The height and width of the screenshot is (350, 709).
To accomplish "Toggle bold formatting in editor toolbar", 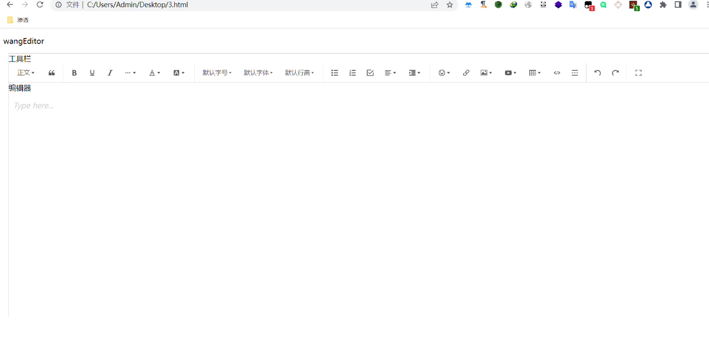I will [74, 73].
